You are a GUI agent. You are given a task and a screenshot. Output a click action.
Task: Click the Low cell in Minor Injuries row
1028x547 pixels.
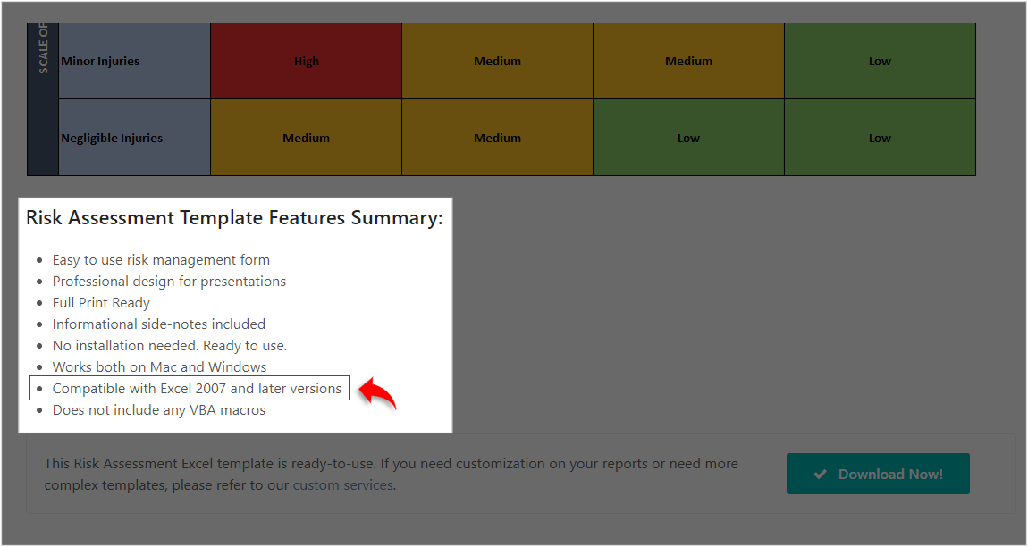point(880,61)
